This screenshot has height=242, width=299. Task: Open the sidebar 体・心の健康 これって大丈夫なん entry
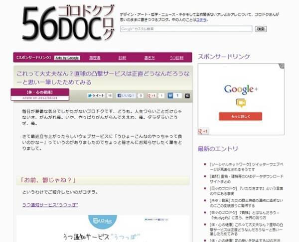[x=246, y=229]
